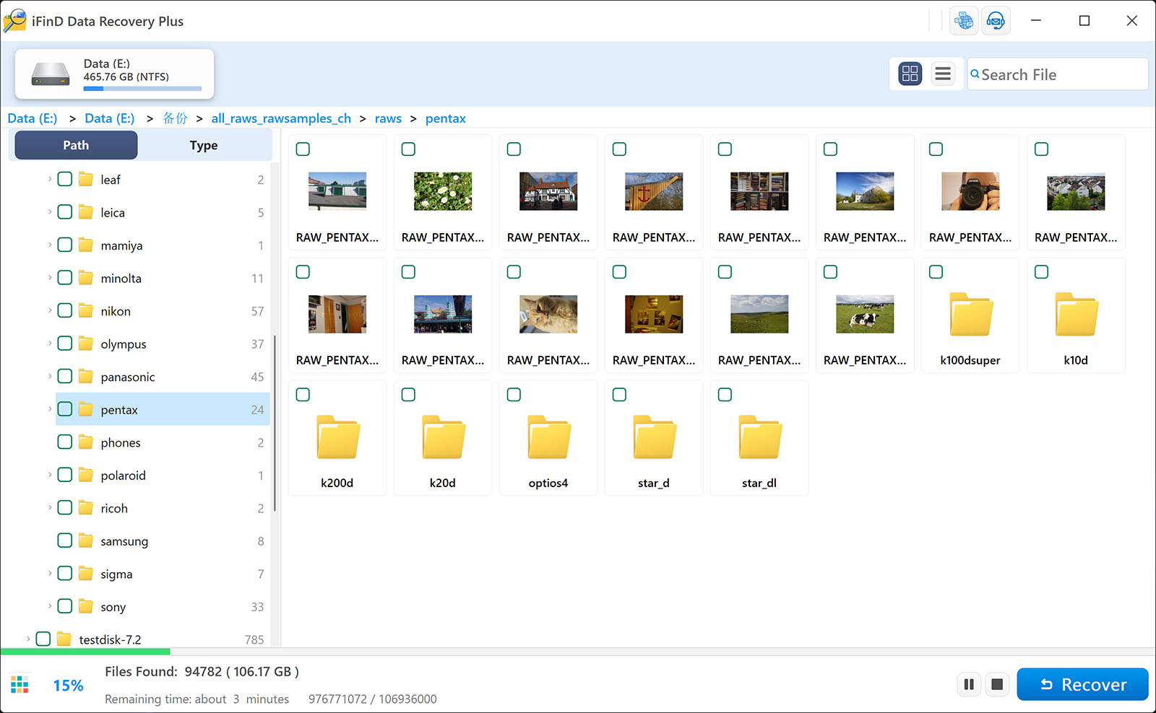Viewport: 1156px width, 713px height.
Task: Pause the scan
Action: (969, 684)
